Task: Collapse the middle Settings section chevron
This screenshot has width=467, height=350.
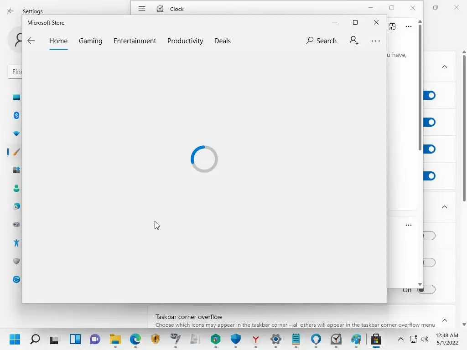Action: point(444,207)
